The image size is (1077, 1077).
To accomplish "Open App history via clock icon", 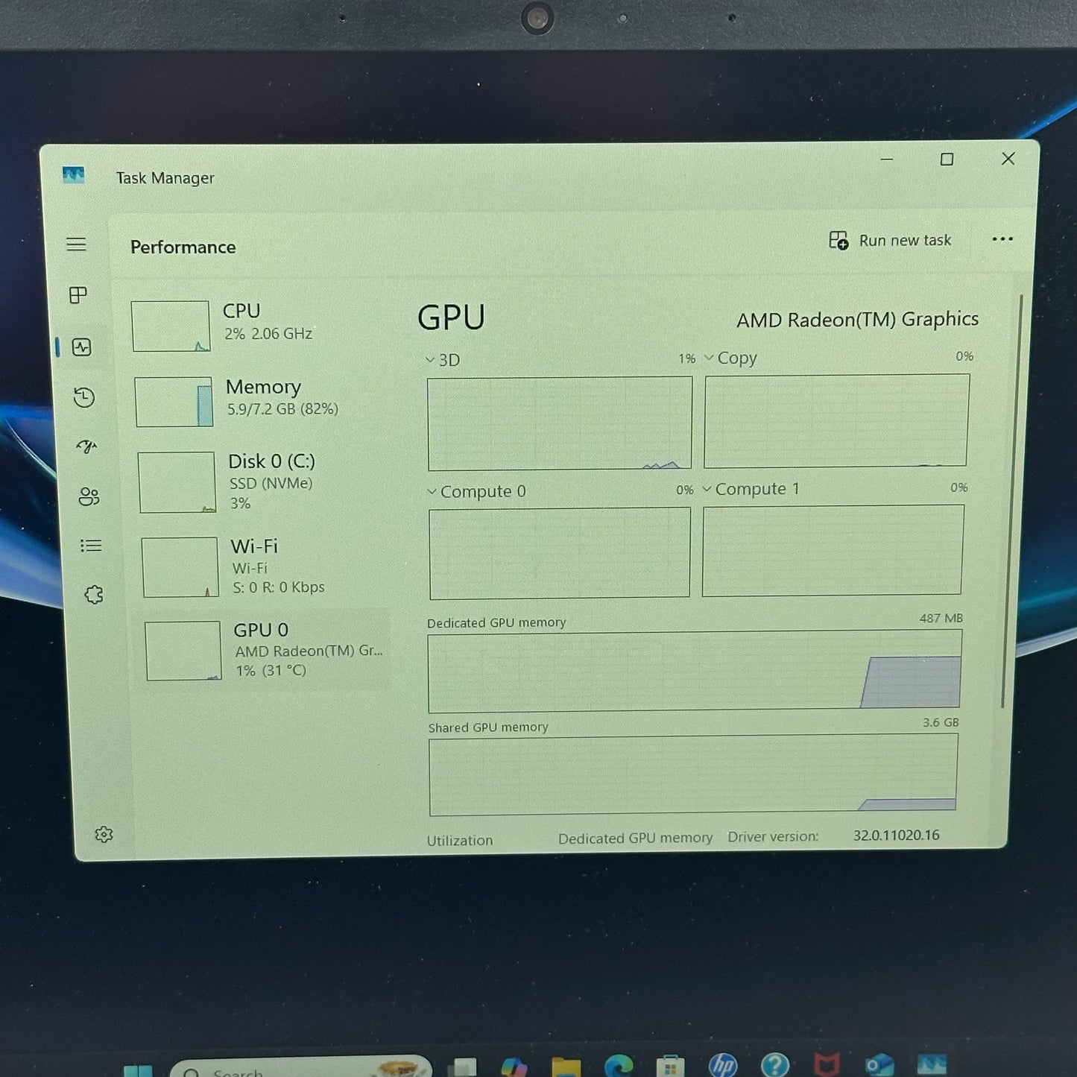I will point(84,398).
